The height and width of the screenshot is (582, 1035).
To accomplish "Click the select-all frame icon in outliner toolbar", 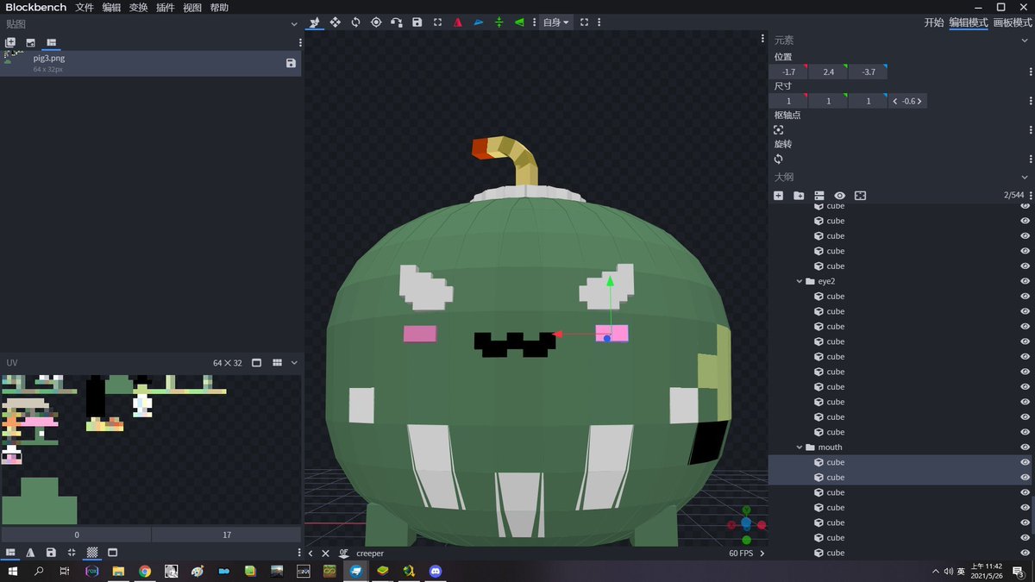I will click(860, 196).
